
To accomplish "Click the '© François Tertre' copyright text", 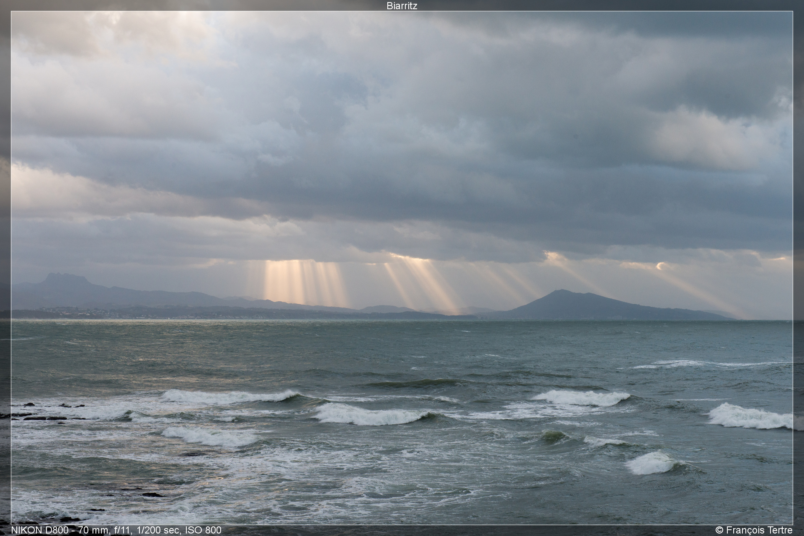I will (x=754, y=530).
